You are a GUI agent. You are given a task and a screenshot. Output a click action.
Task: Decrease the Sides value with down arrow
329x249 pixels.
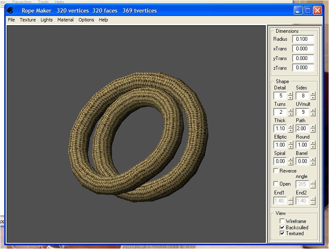pos(313,97)
